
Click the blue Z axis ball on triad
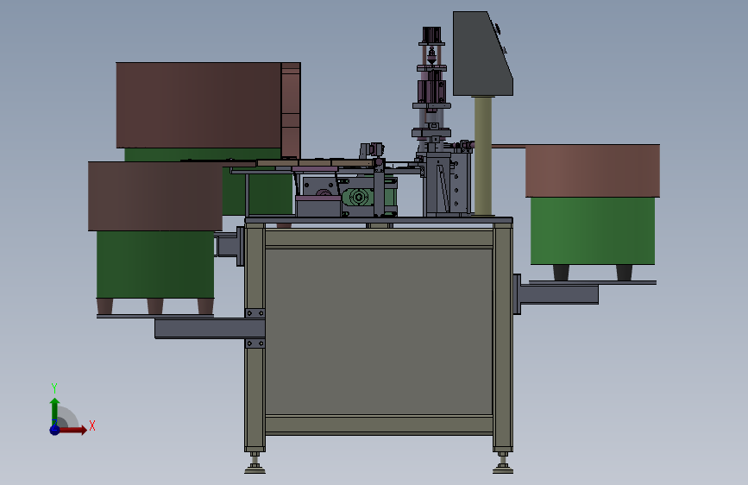(x=54, y=430)
